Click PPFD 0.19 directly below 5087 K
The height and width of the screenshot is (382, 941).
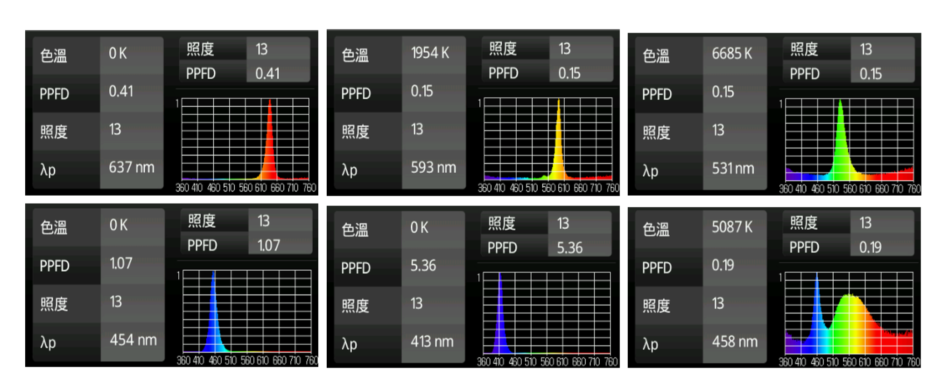click(x=723, y=265)
